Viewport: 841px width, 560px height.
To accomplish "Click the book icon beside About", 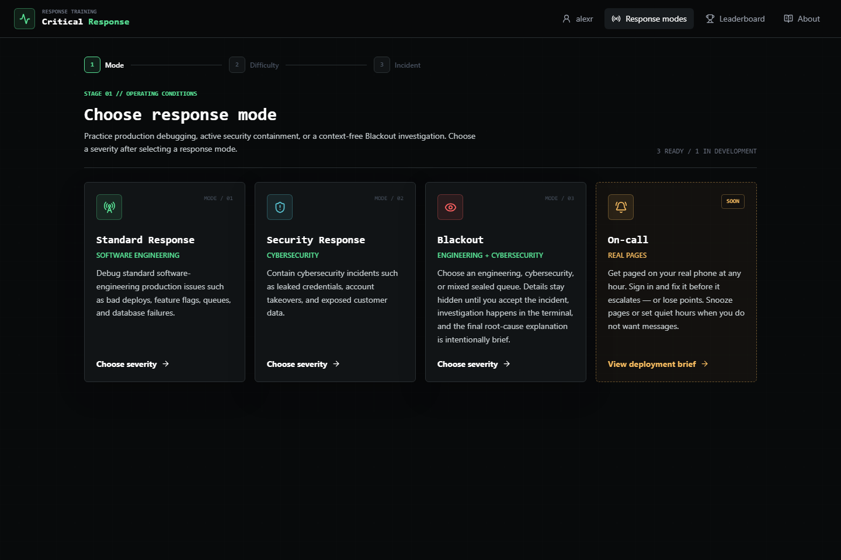I will click(x=788, y=19).
